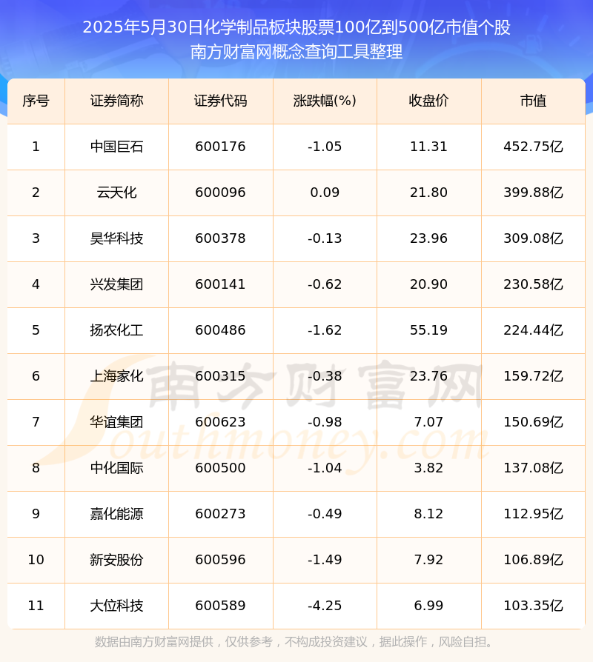Click the 证券简称 column header

[116, 101]
